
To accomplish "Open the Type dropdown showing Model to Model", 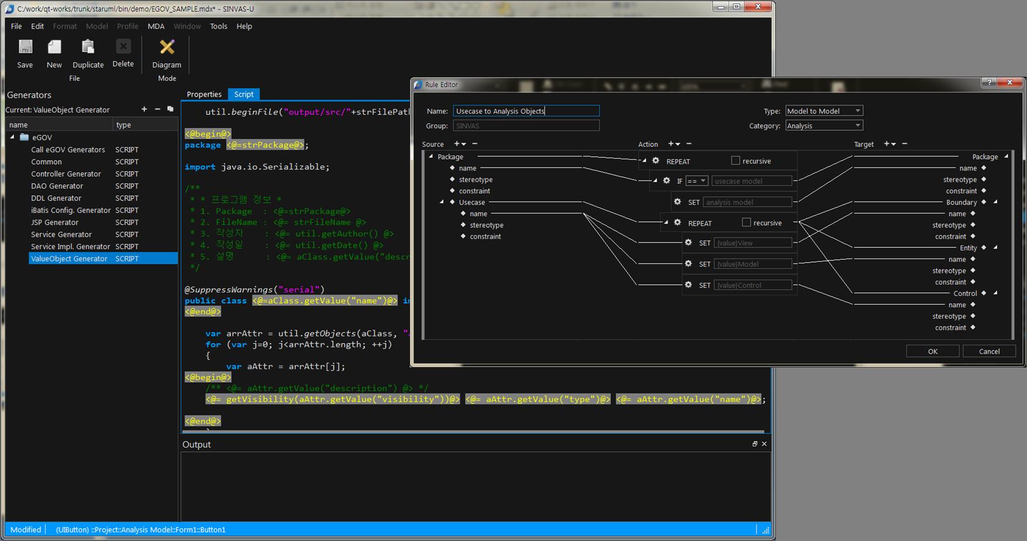I will pos(823,111).
